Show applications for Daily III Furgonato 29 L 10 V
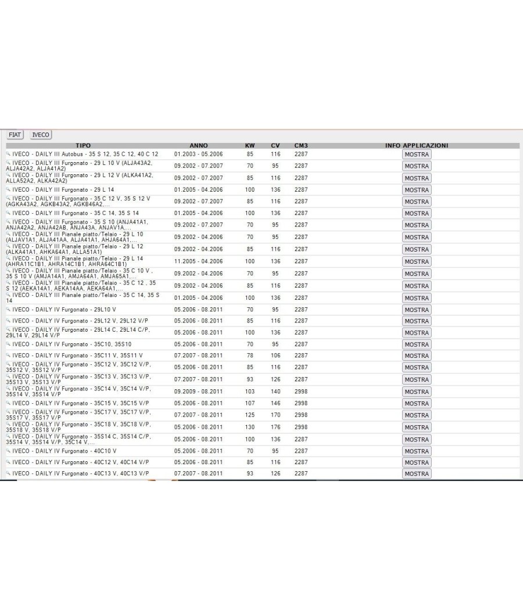Screen dimensions: 523x610 tap(417, 166)
